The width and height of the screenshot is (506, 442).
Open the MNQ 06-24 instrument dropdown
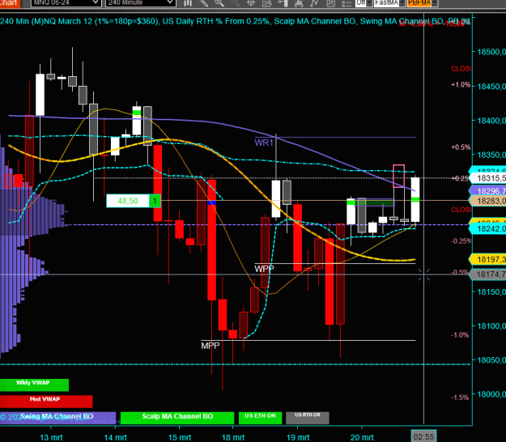(66, 3)
